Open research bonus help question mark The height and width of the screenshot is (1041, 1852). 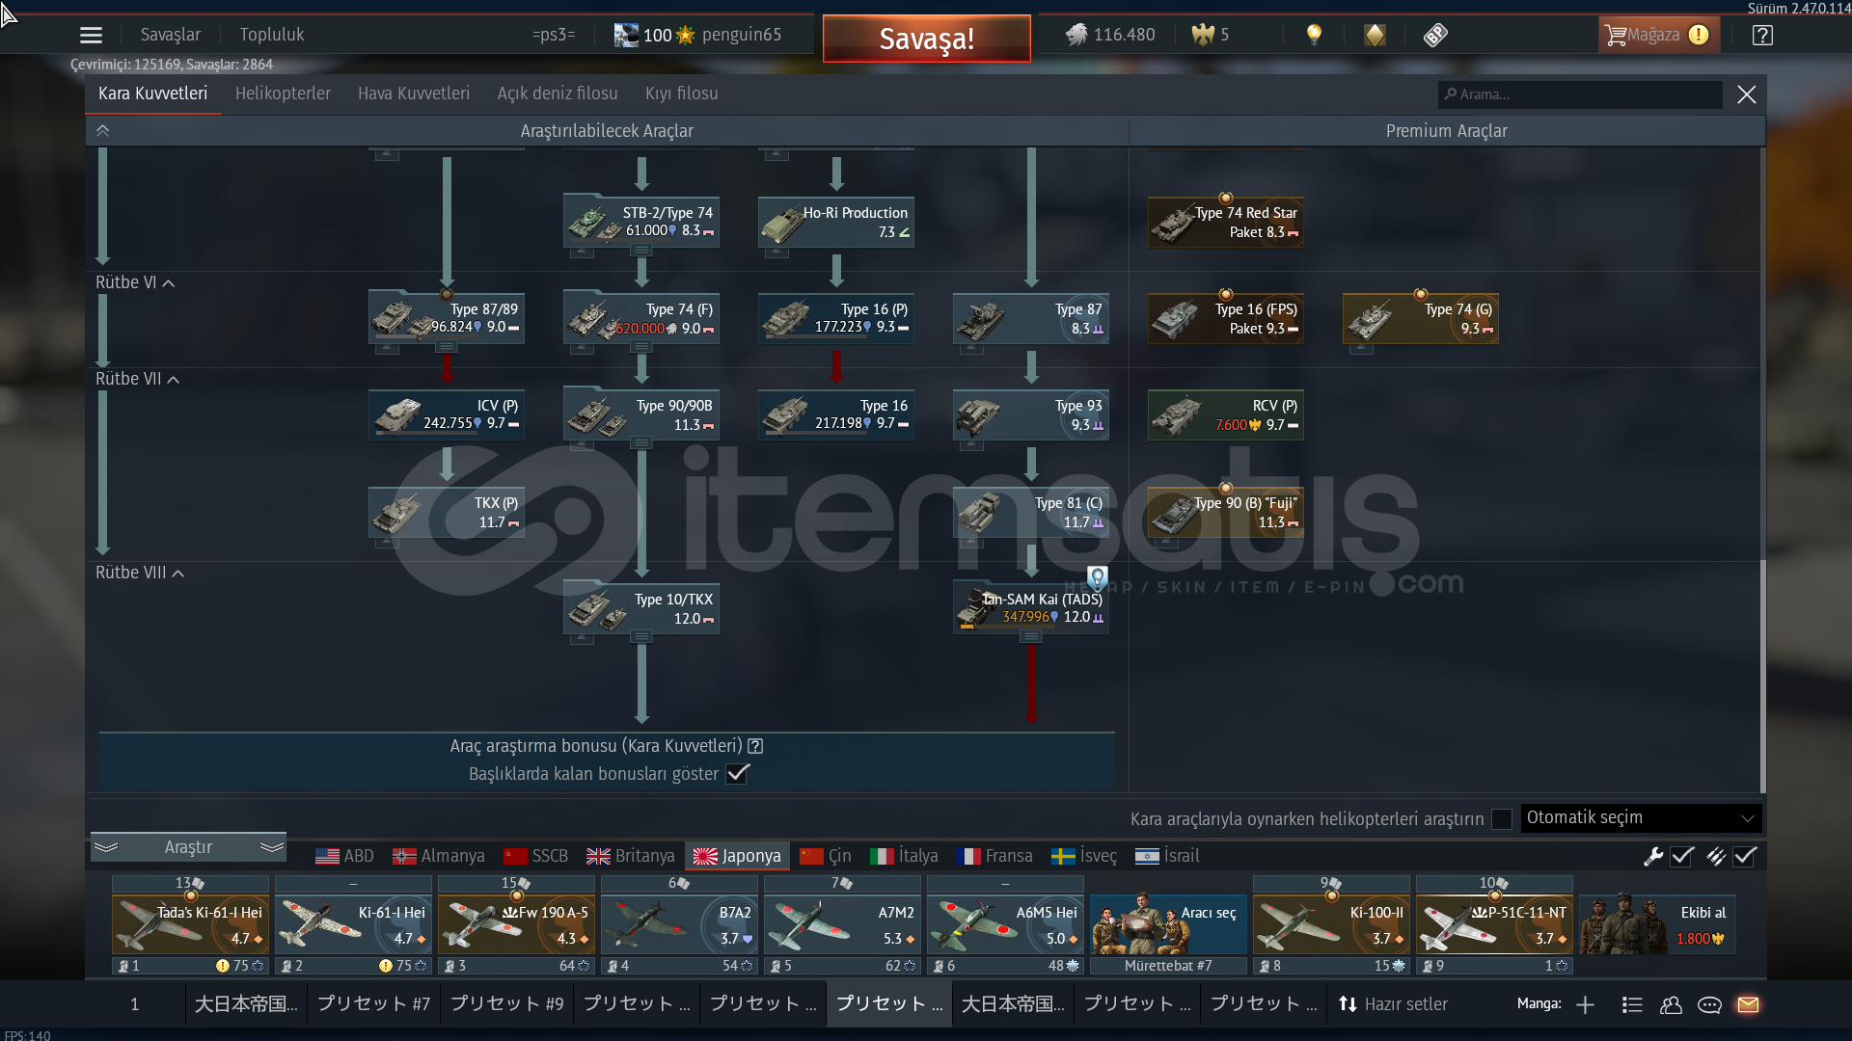point(756,746)
